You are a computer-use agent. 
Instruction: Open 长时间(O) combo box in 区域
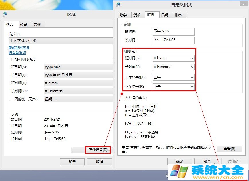click(78, 91)
